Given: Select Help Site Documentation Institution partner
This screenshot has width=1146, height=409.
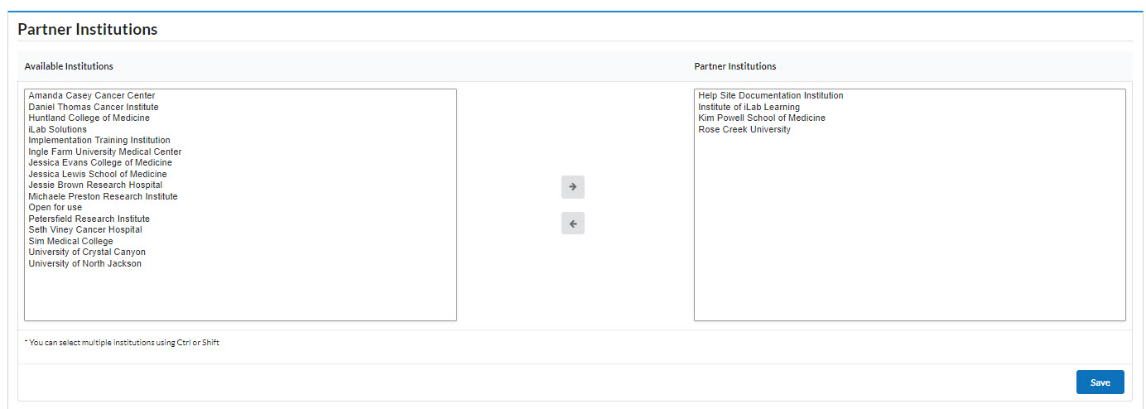Looking at the screenshot, I should (x=771, y=96).
